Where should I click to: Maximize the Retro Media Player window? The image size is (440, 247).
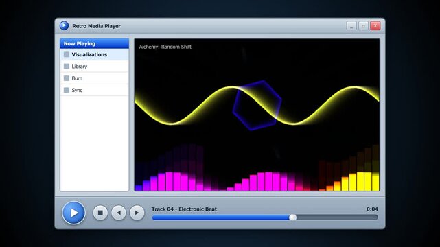coord(363,25)
